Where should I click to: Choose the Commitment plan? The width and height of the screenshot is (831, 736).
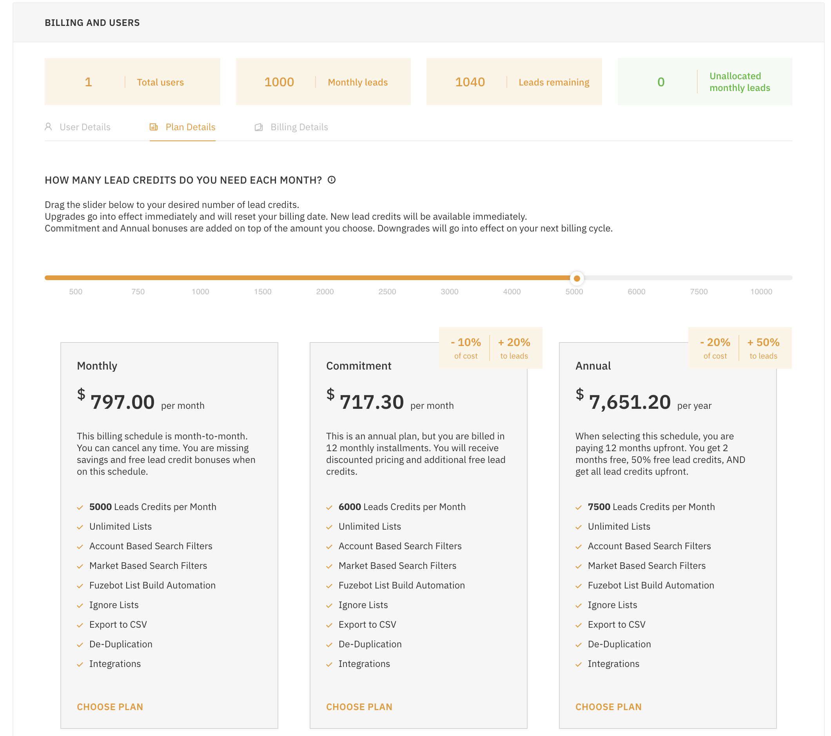[359, 707]
